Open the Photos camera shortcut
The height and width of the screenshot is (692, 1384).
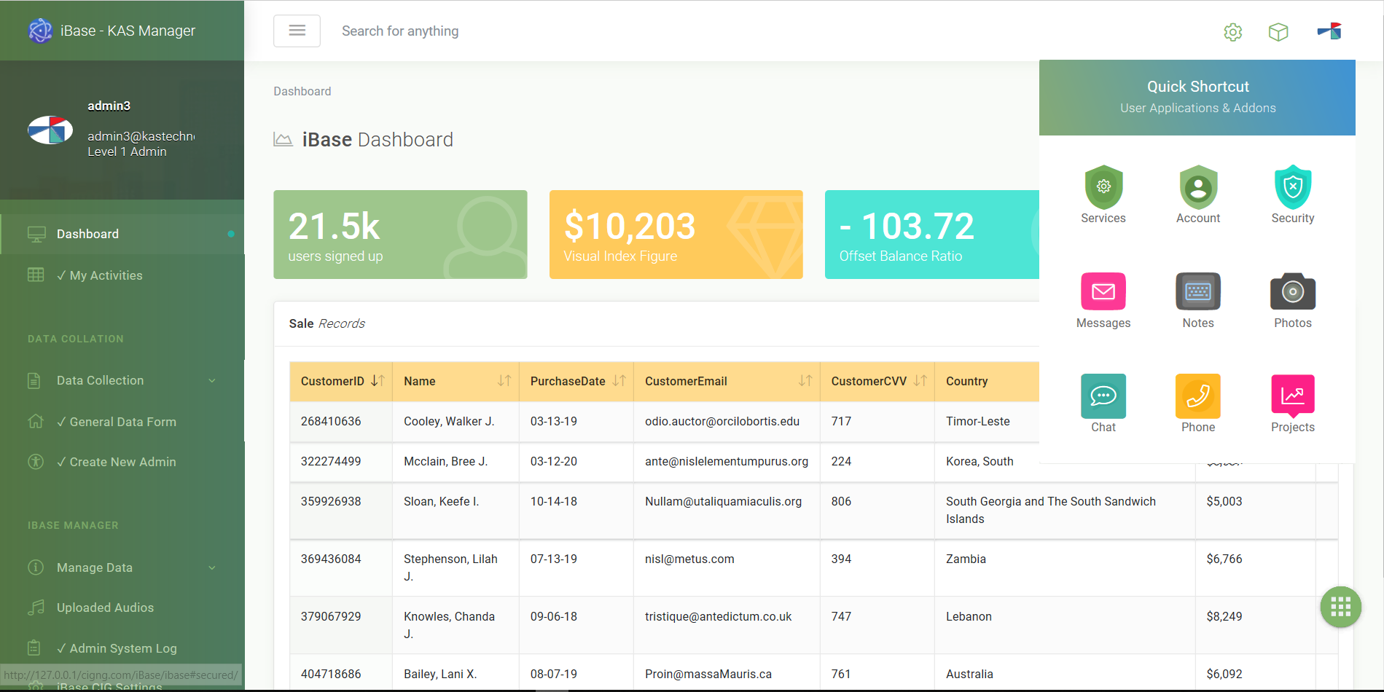[x=1292, y=292]
